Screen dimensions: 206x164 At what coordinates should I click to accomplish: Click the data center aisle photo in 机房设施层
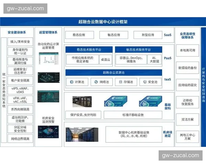82,135
